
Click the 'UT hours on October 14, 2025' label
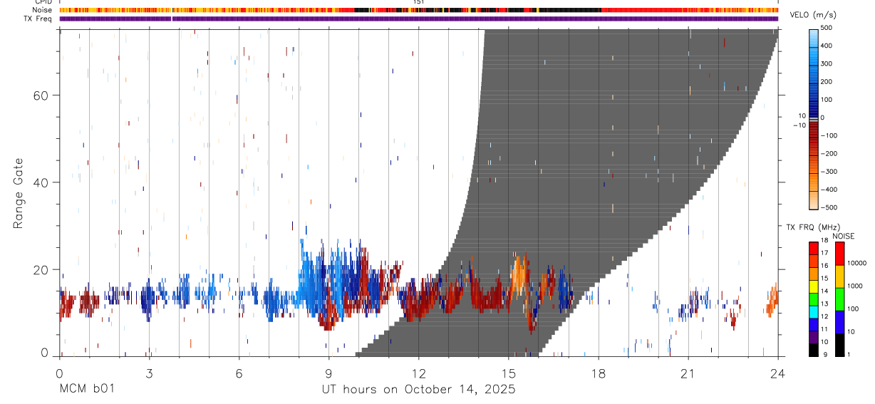(x=418, y=389)
